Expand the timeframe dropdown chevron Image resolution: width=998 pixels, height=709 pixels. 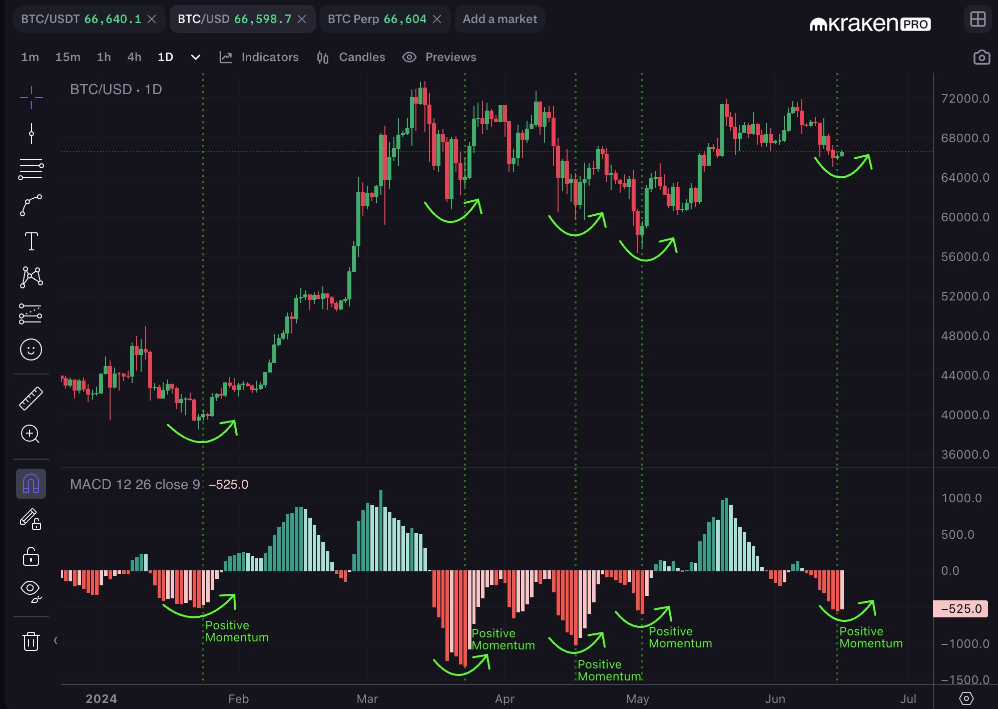point(196,57)
